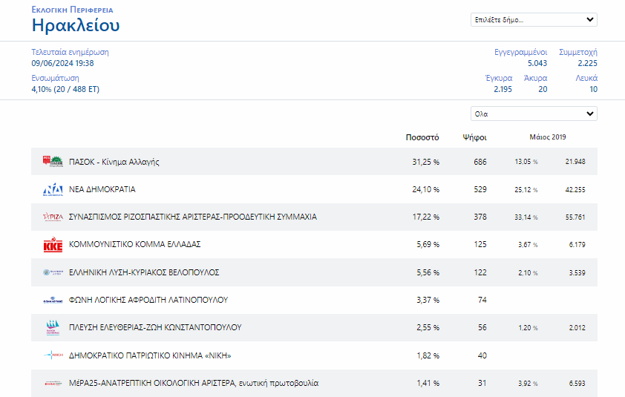Click ΦΩΝΗ ΛΟΓΙΚΗΣ ΑΦΡΟΔΙΤΗ ΛΑΤΙΝΟΠΟΥΛΟΥ name
This screenshot has width=625, height=397.
tap(148, 300)
